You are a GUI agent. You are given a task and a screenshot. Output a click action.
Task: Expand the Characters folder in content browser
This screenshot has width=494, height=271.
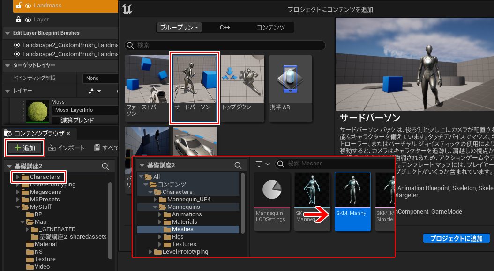(x=18, y=177)
